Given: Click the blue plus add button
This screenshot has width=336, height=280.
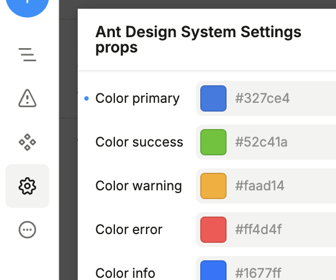Looking at the screenshot, I should pyautogui.click(x=27, y=4).
